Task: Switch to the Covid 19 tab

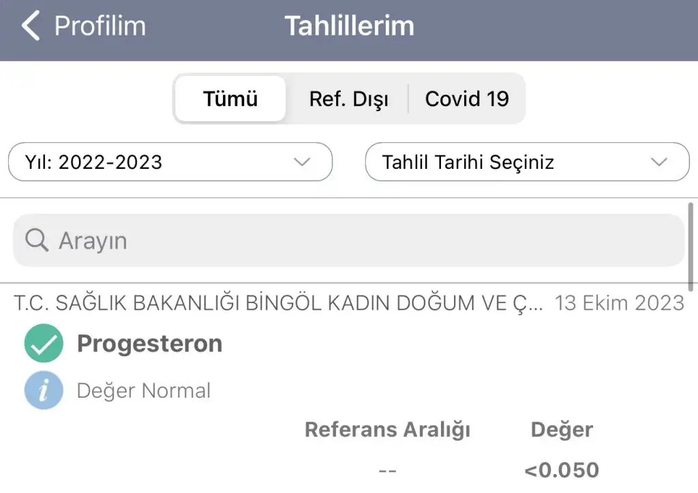Action: click(467, 99)
